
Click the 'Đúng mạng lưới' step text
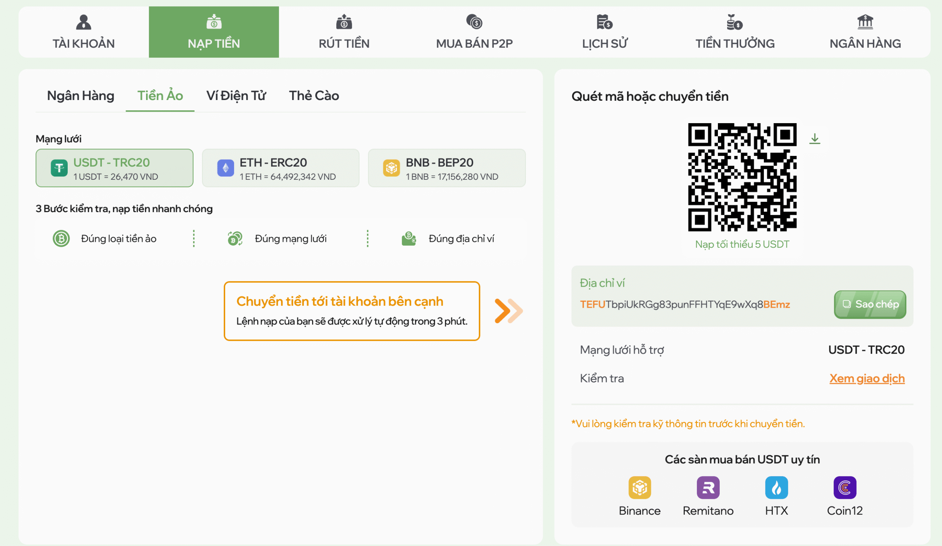click(290, 239)
